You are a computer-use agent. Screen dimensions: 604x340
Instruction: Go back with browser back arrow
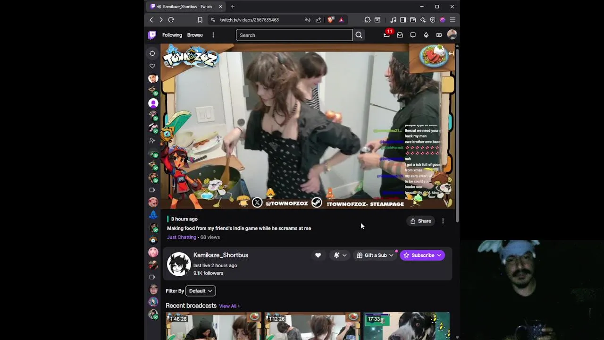tap(151, 20)
